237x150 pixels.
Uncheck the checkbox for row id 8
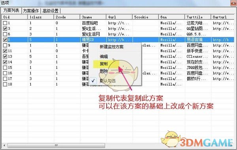coord(5,40)
